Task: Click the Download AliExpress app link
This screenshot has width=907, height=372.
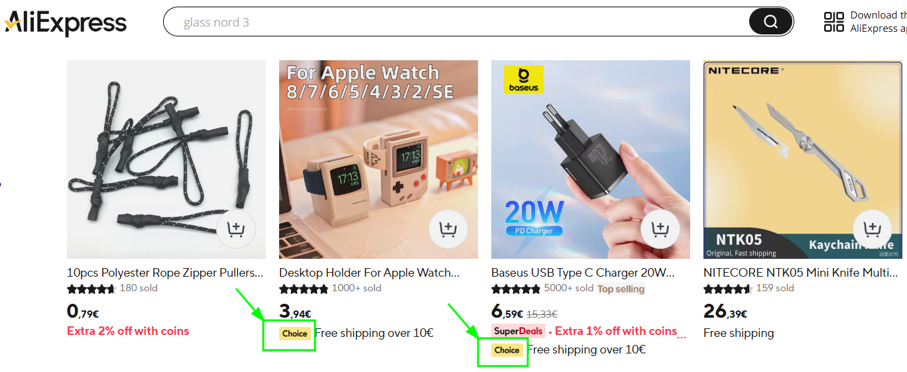Action: tap(878, 22)
